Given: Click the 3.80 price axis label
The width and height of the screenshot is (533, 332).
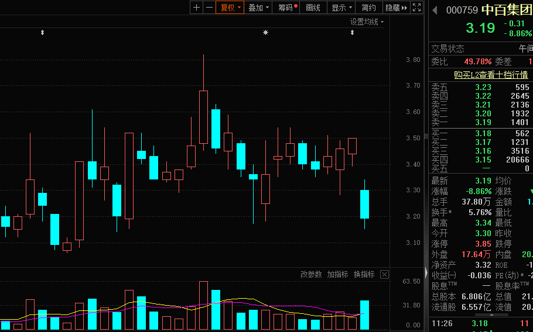Looking at the screenshot, I should 413,60.
